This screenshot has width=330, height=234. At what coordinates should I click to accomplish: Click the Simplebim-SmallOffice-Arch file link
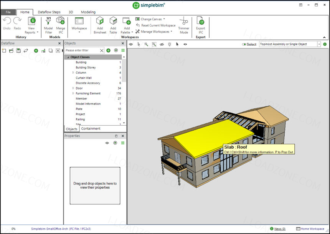coord(61,229)
